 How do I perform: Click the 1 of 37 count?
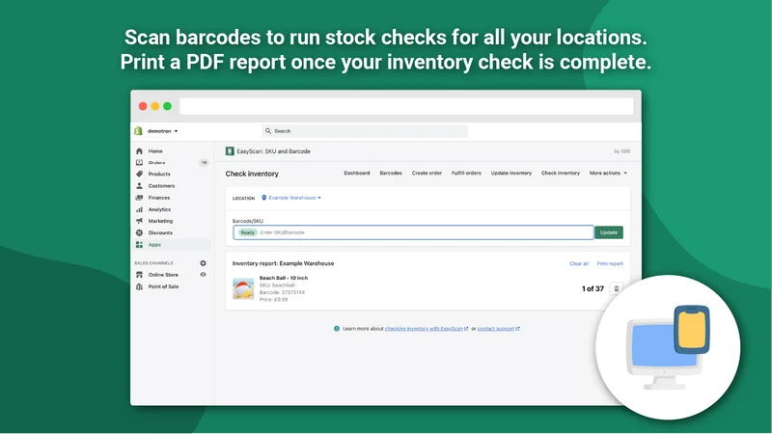(593, 288)
